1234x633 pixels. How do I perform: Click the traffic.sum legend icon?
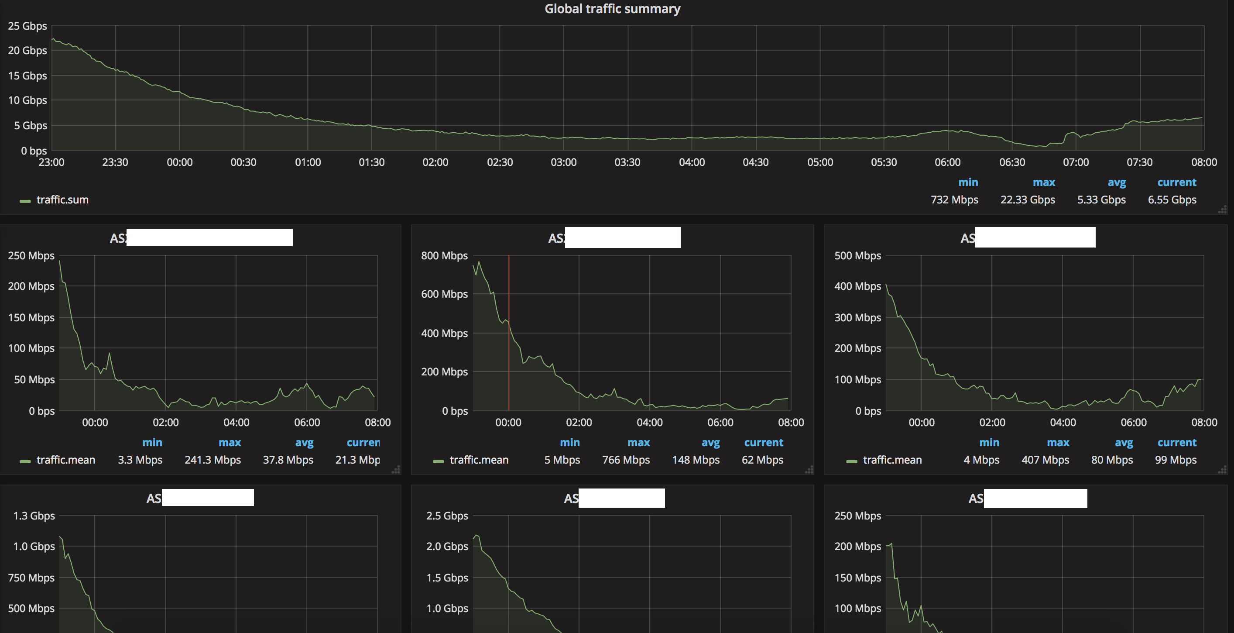[x=24, y=199]
